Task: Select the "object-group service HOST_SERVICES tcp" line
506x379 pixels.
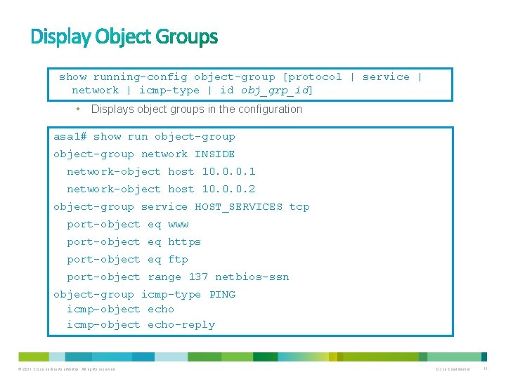Action: point(181,207)
